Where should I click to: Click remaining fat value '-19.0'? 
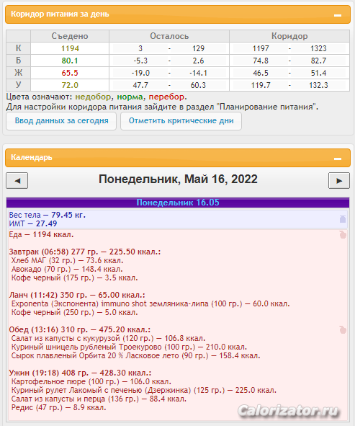pyautogui.click(x=140, y=73)
